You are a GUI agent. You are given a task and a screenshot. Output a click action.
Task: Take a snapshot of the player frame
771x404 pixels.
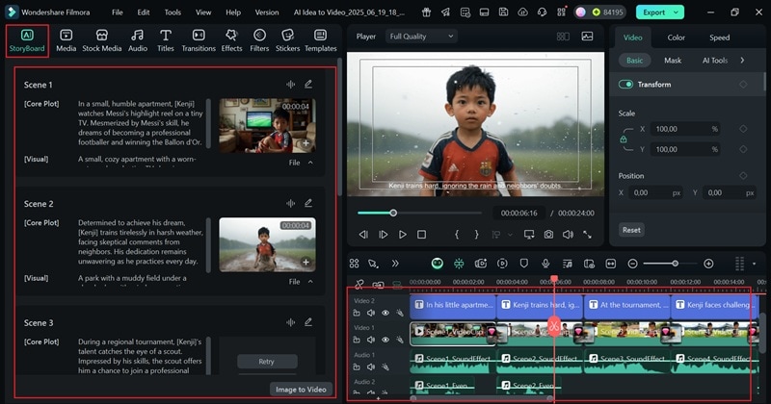548,235
